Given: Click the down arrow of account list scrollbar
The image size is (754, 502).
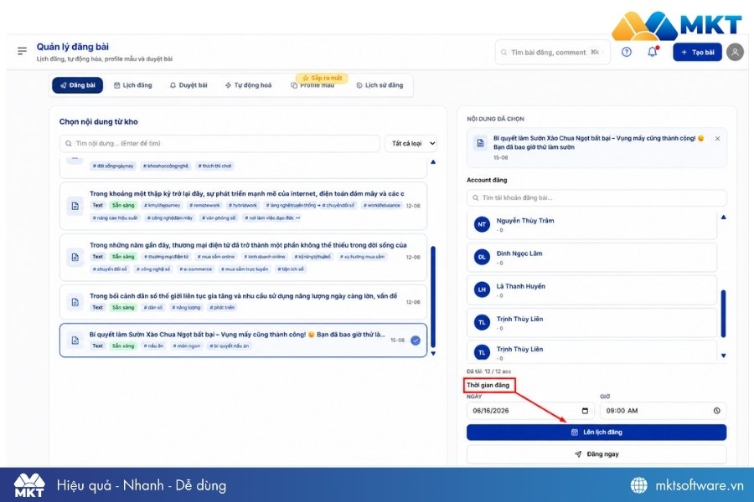Looking at the screenshot, I should pyautogui.click(x=723, y=356).
